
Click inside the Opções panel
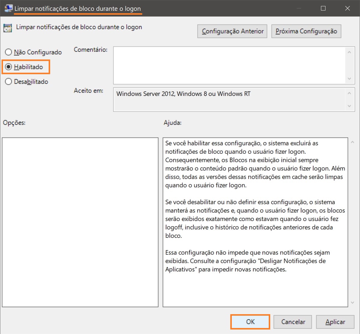click(x=80, y=222)
